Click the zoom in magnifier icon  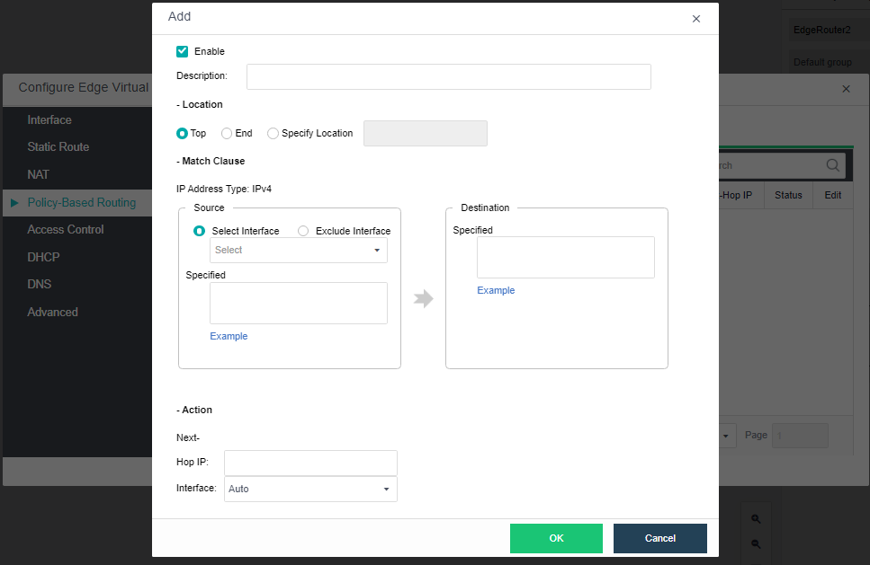756,519
